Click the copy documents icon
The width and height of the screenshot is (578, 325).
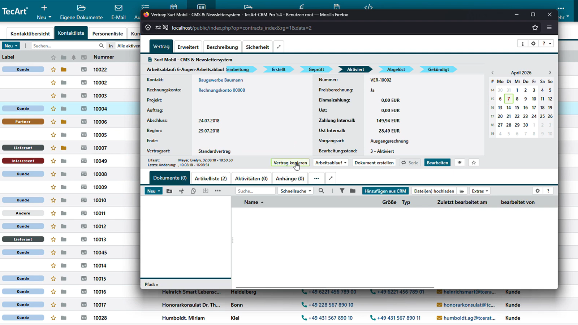193,191
